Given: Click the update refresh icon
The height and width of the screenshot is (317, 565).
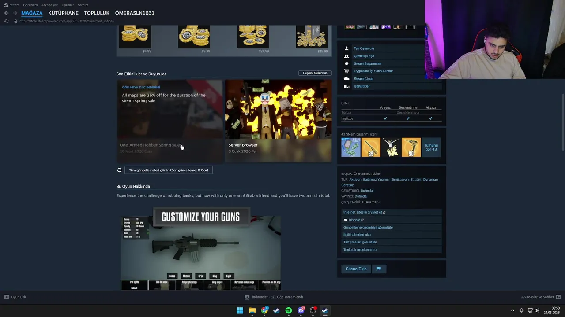Looking at the screenshot, I should click(119, 170).
